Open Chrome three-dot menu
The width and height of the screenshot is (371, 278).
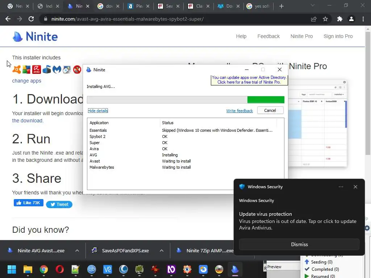[x=363, y=19]
